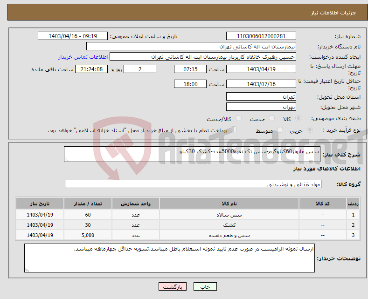Click the تعداد / مقدار column header
The height and width of the screenshot is (299, 368).
click(x=88, y=204)
